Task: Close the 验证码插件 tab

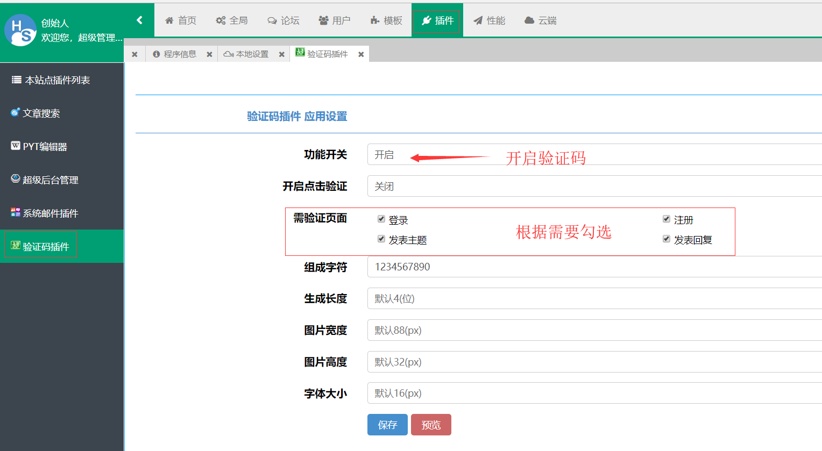Action: coord(361,54)
